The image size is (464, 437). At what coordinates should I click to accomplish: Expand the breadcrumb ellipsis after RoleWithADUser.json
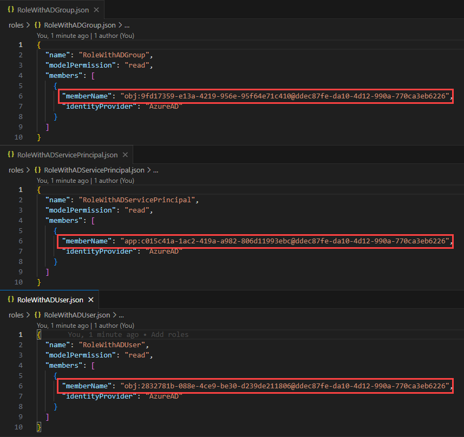(121, 315)
